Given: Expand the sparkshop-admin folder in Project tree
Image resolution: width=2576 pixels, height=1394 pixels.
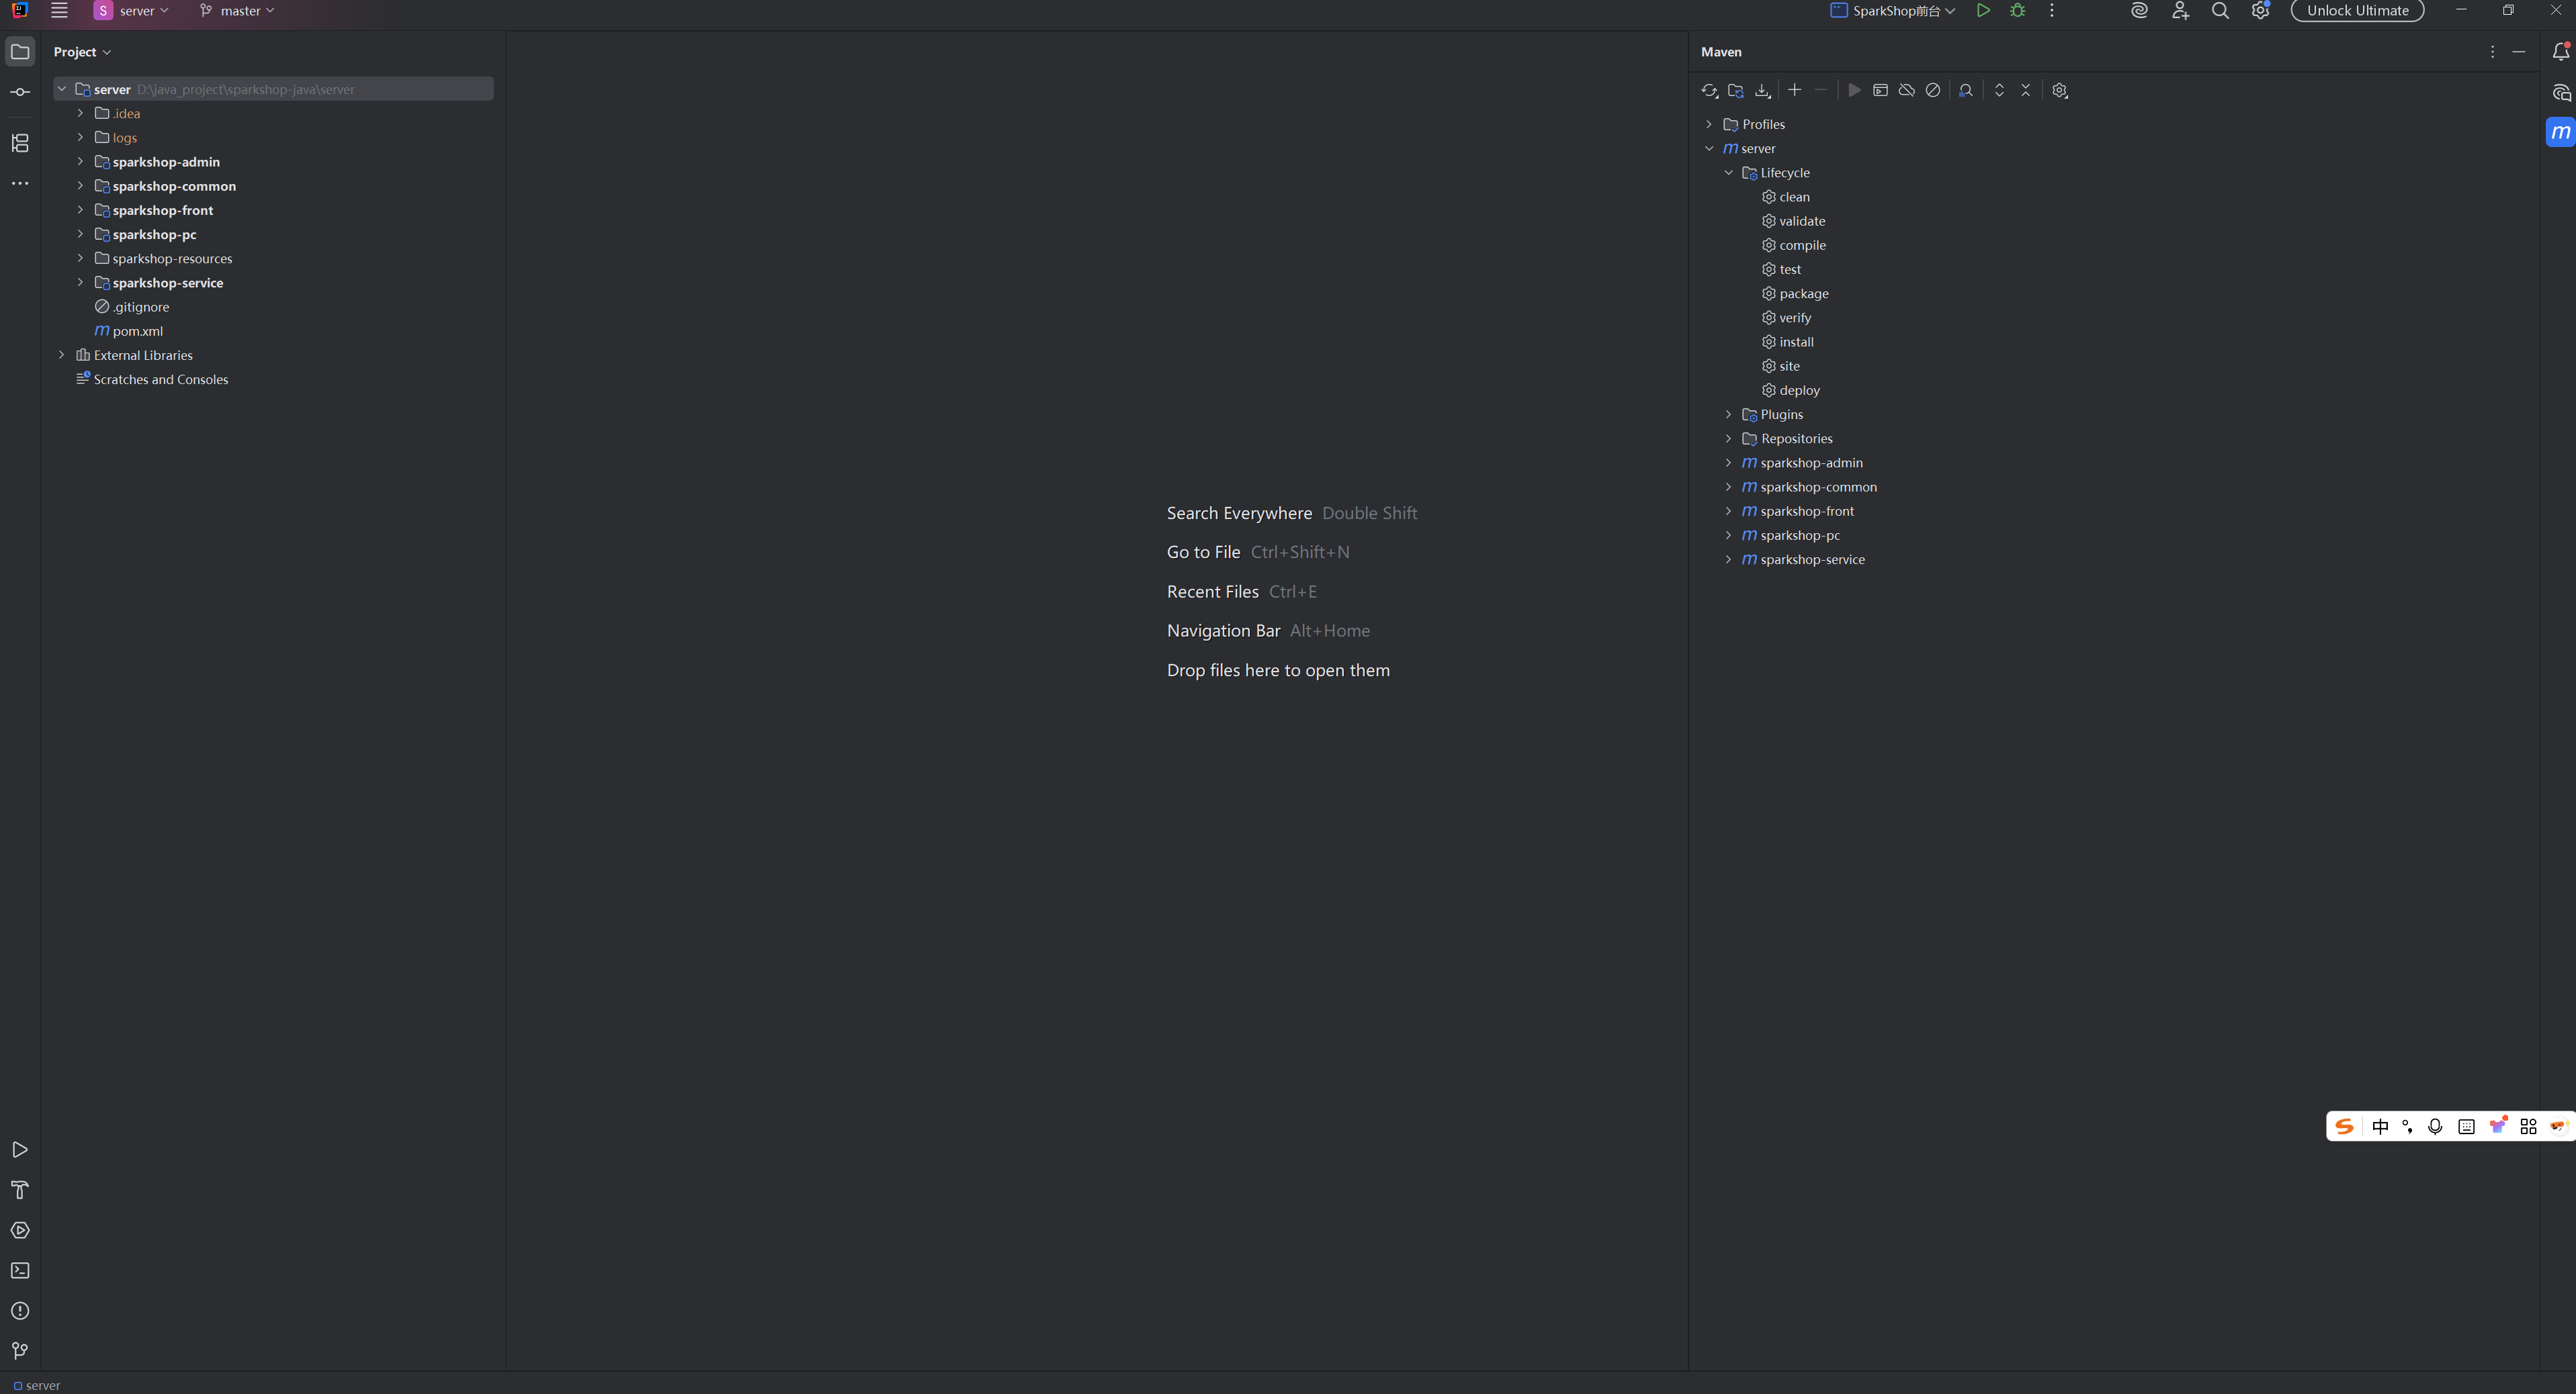Looking at the screenshot, I should pyautogui.click(x=80, y=162).
